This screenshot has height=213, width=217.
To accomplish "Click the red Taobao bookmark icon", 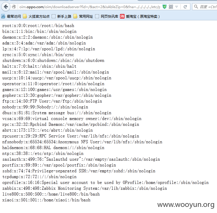I will tap(122, 16).
